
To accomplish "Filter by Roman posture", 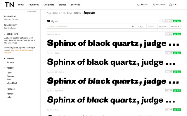I will [x=10, y=94].
